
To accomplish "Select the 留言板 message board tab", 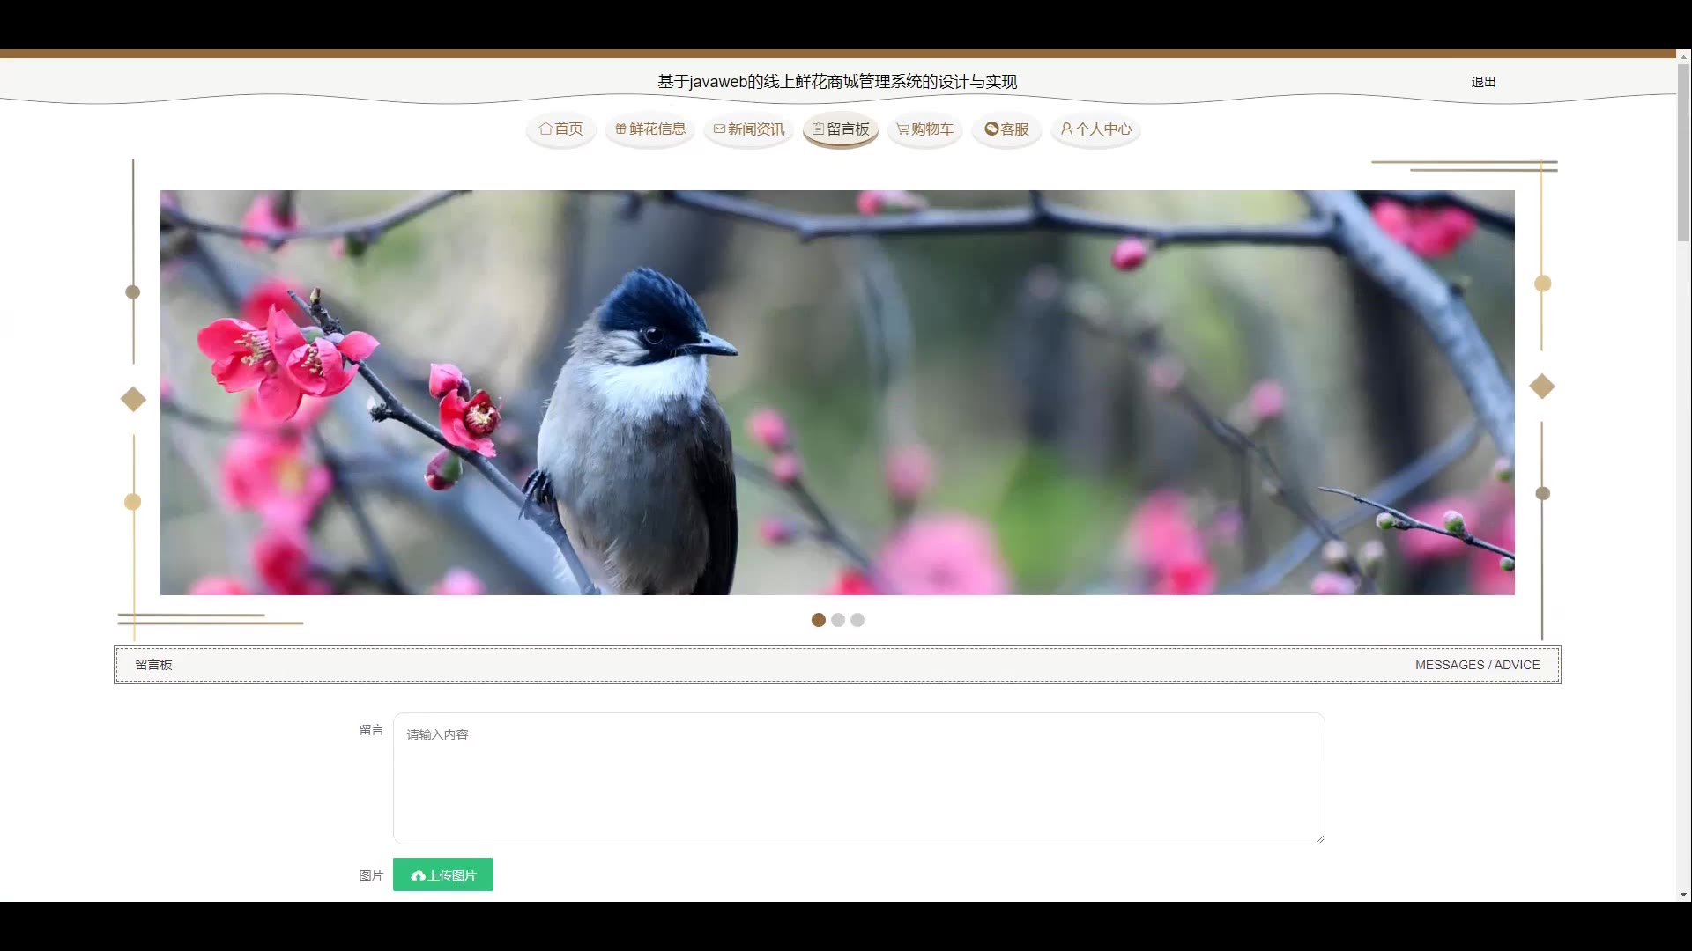I will pos(841,129).
